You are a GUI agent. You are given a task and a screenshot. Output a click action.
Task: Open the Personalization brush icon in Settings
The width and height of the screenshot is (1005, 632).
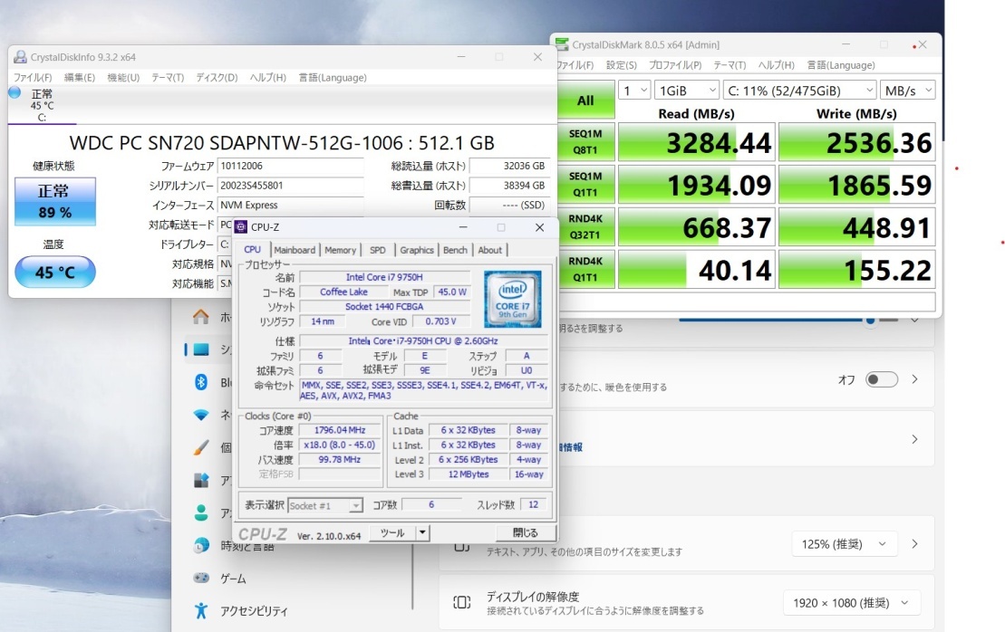pyautogui.click(x=200, y=447)
